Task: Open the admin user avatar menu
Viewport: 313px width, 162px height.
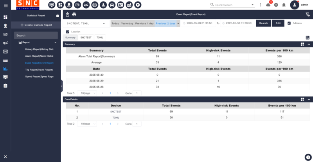Action: 295,5
